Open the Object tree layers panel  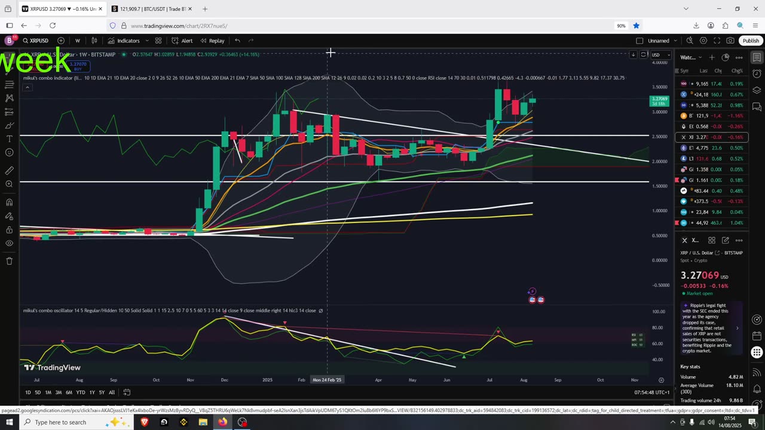[x=757, y=90]
